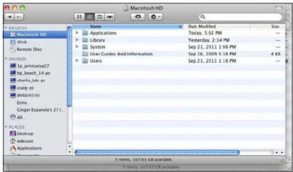The width and height of the screenshot is (293, 172).
Task: Click the status bar items available text
Action: 143,160
